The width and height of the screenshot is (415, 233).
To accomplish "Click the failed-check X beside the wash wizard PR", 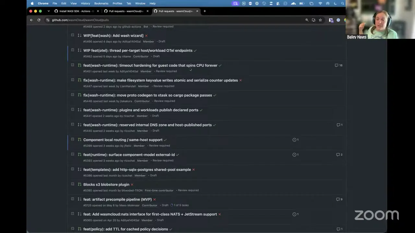I will [146, 36].
